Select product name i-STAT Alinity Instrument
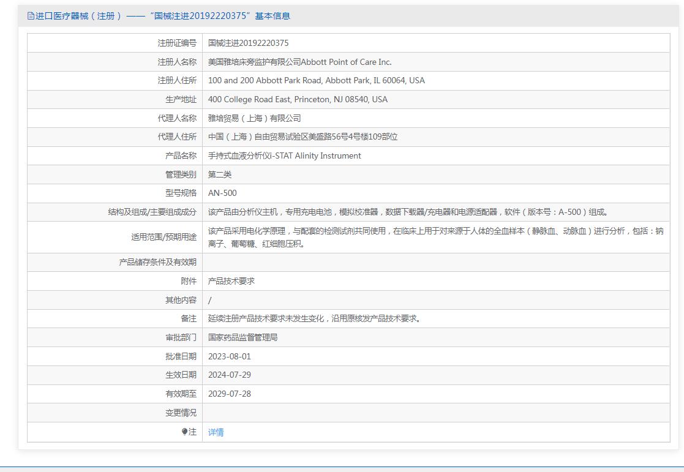 (315, 155)
